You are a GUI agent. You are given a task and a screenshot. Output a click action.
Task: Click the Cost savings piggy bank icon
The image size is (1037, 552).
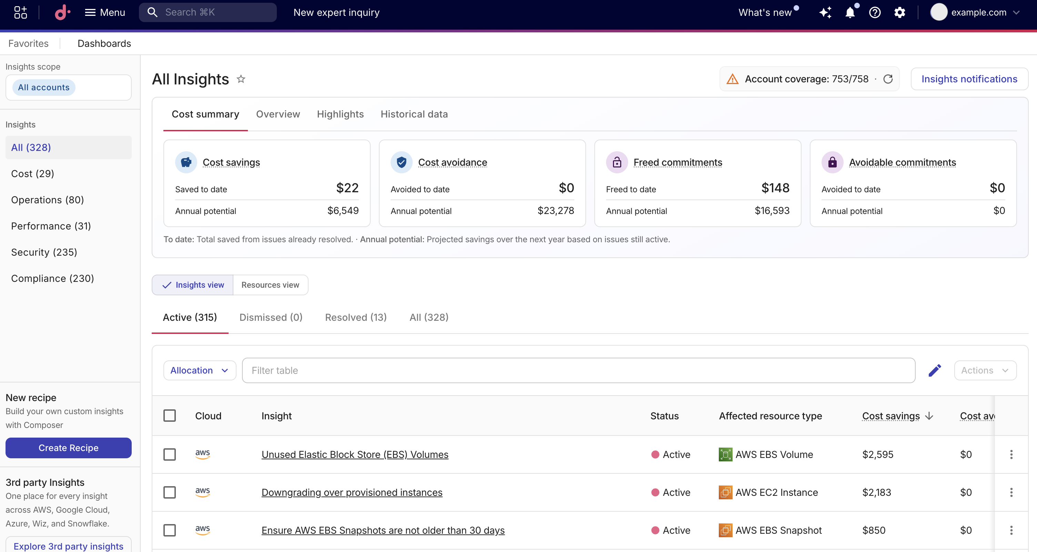click(186, 162)
